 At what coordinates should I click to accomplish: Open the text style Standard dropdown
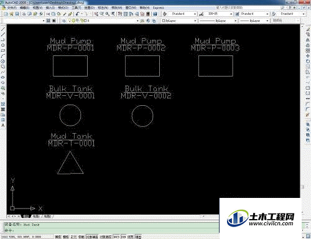click(x=182, y=14)
